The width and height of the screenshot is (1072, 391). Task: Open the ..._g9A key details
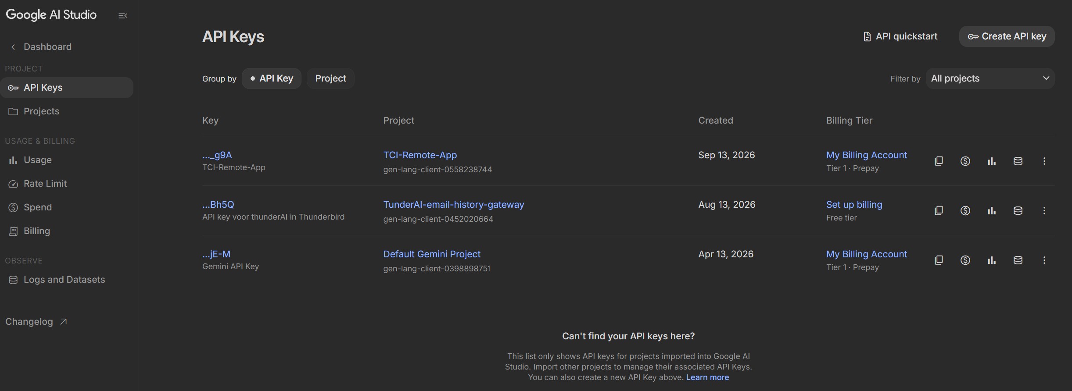point(217,155)
